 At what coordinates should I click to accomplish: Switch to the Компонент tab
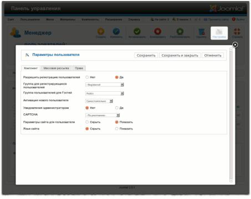[x=30, y=68]
